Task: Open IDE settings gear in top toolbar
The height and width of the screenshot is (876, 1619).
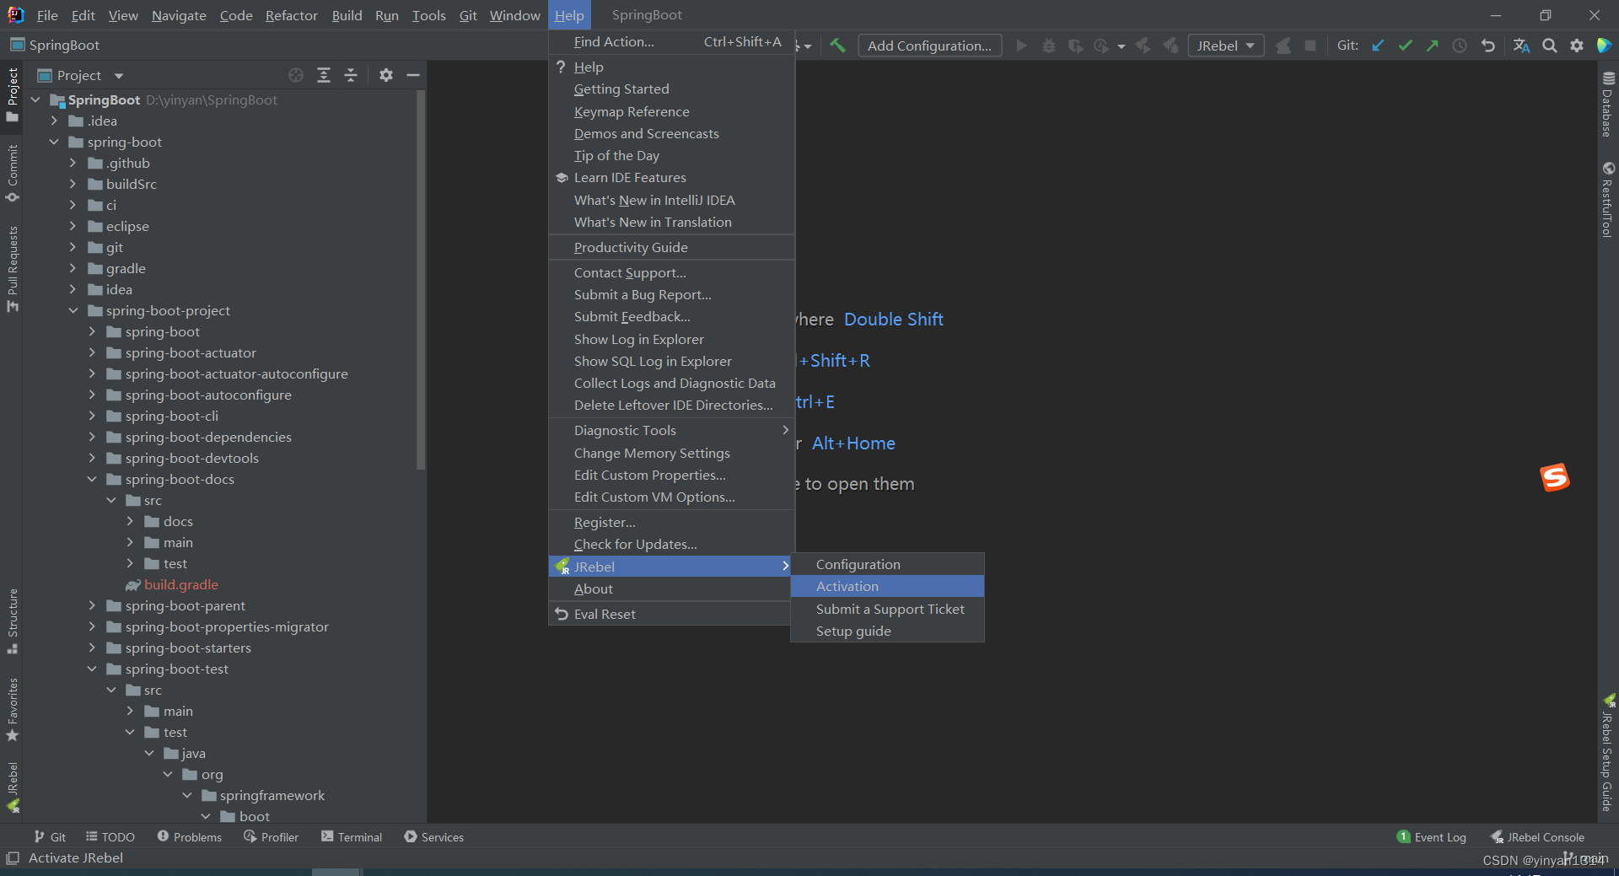Action: pyautogui.click(x=1576, y=46)
